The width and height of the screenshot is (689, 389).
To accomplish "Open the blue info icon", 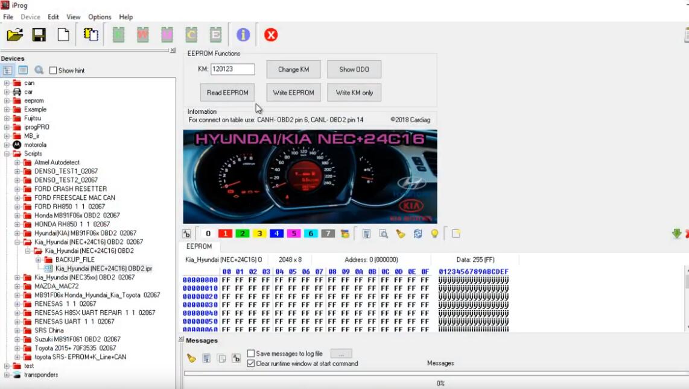I will (243, 35).
